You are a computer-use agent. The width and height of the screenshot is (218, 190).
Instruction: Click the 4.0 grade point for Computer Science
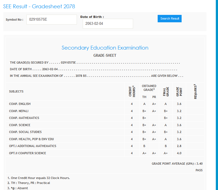(x=179, y=153)
